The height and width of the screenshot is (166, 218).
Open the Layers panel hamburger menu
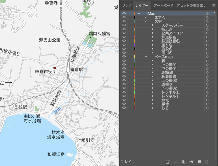(214, 5)
